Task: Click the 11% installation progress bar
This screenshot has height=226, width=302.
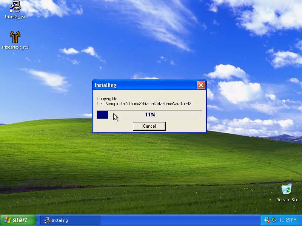Action: click(149, 115)
